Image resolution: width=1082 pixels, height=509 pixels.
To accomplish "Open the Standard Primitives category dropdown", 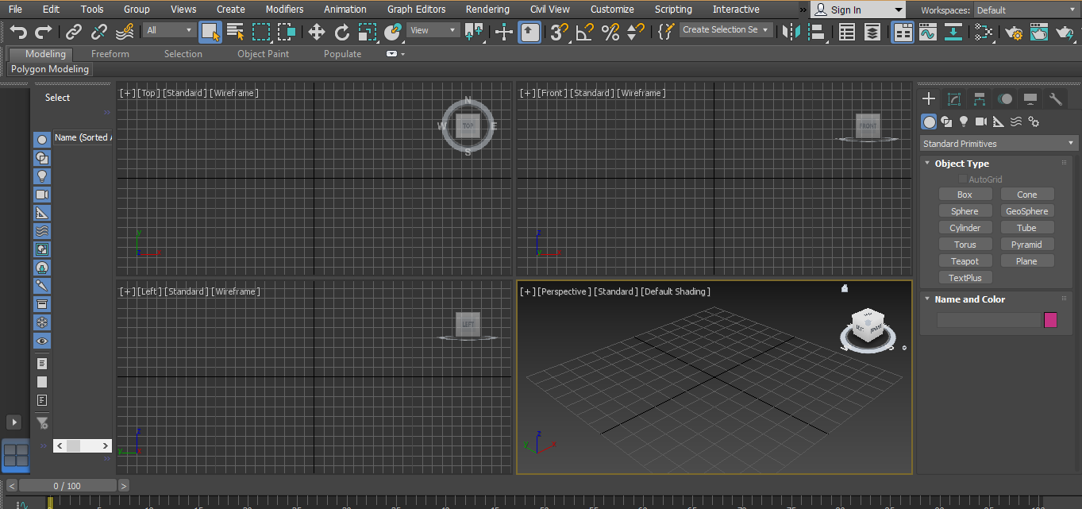I will click(999, 144).
